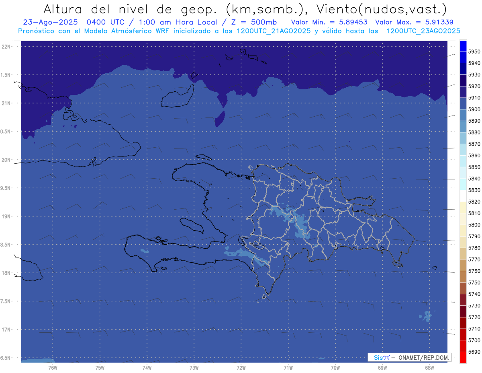Screen dimensions: 482x373
Task: Select the 'Valor Min. = 5.89453' text
Action: pos(329,22)
